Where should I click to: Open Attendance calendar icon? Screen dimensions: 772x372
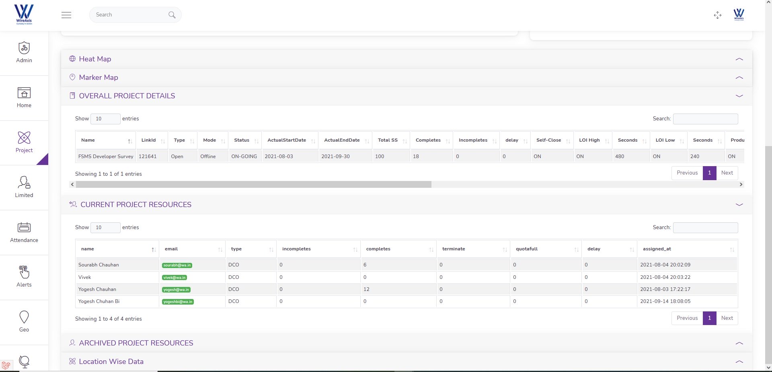point(24,228)
